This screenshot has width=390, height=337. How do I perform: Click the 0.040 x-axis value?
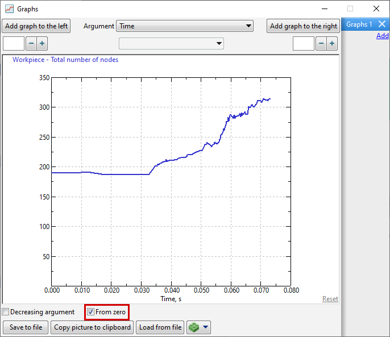172,290
